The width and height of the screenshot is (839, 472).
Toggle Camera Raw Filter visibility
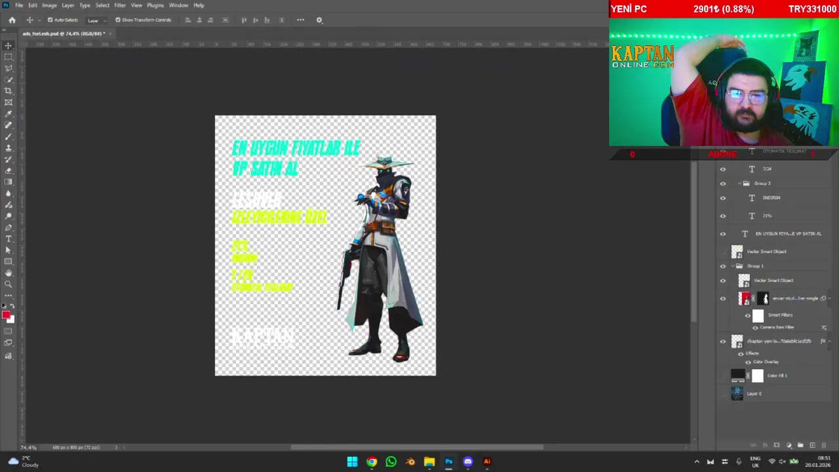(755, 327)
